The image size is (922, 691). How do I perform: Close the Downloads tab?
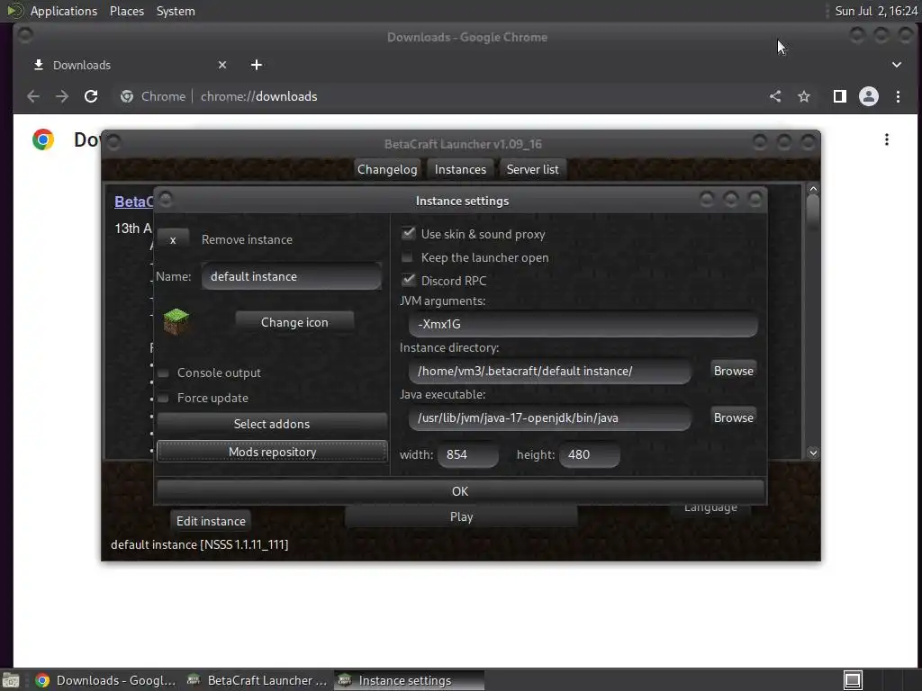coord(222,65)
